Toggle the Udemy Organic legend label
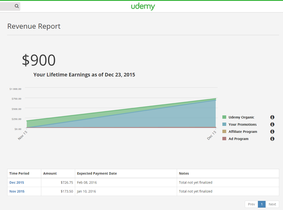Viewport: 283px width, 210px height. tap(241, 117)
